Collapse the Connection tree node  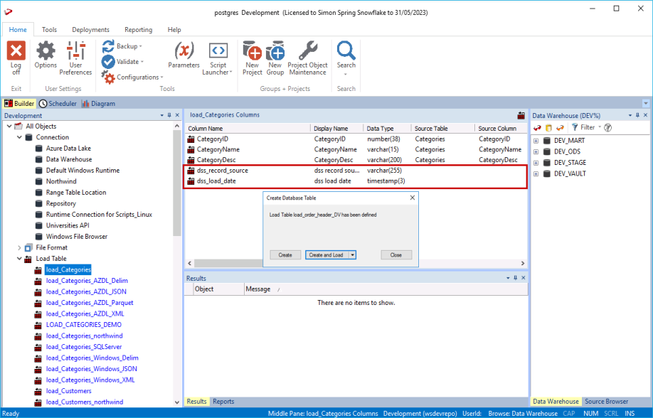click(x=19, y=137)
